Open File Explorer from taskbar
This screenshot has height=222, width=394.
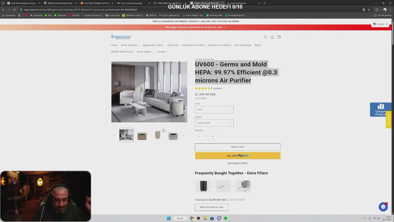[205, 218]
